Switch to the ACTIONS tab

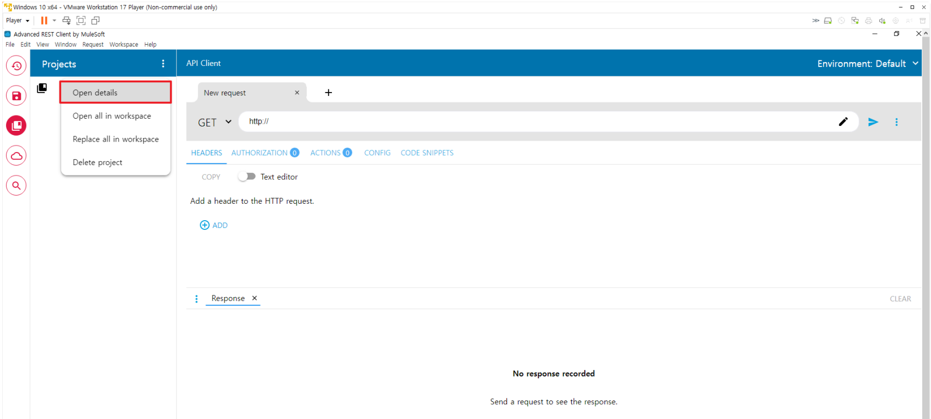331,153
